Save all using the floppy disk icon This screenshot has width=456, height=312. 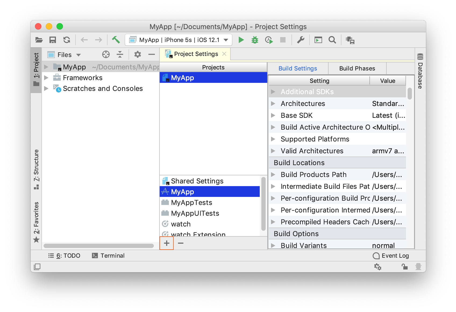(x=53, y=40)
